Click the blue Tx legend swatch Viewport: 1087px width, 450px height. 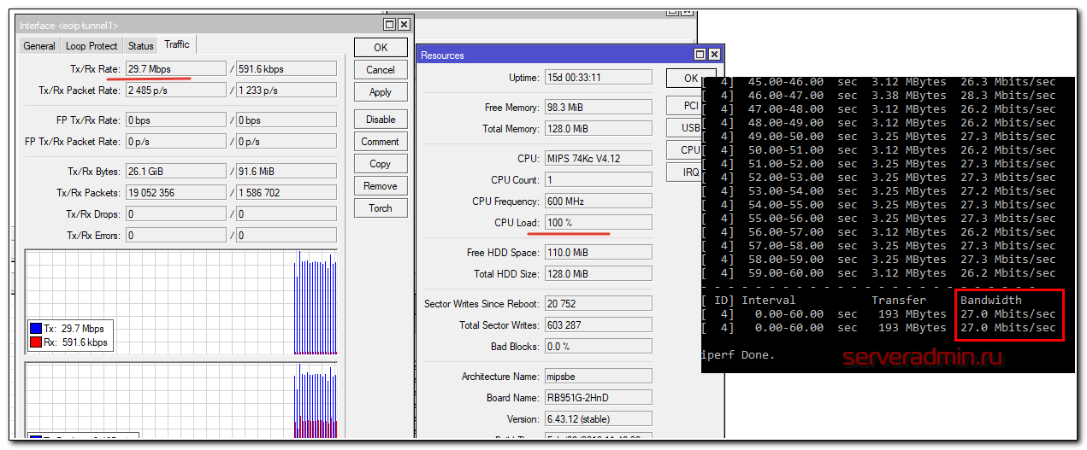coord(35,329)
